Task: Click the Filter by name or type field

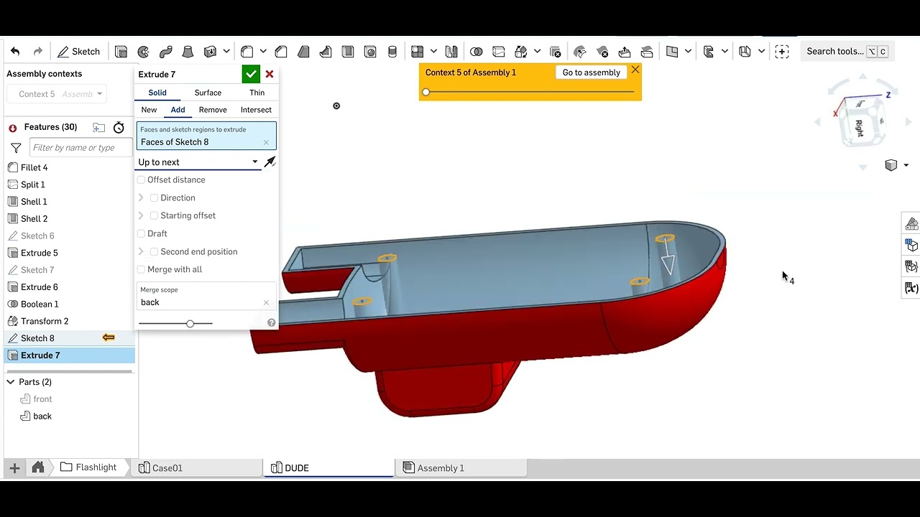Action: pyautogui.click(x=80, y=148)
